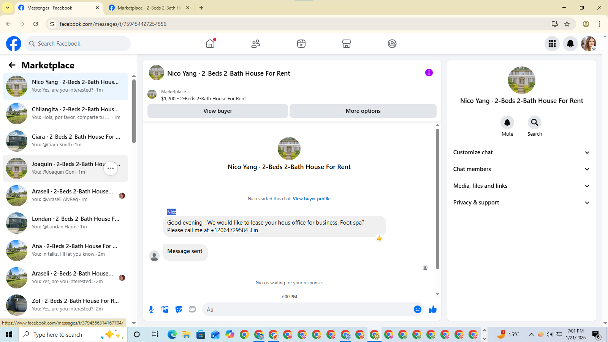This screenshot has height=342, width=608.
Task: Expand Privacy & support section
Action: 521,203
